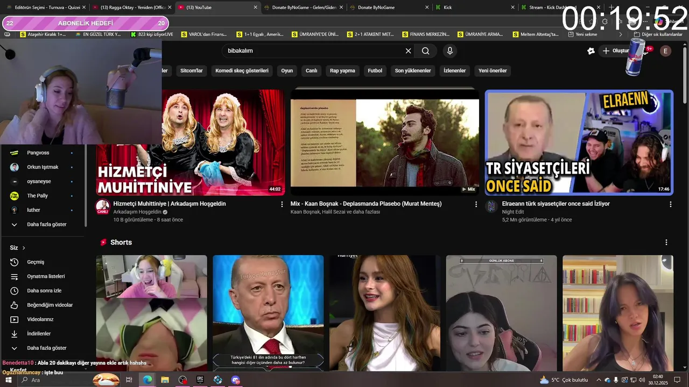This screenshot has height=387, width=689.
Task: Open options menu for Hizmetçi Muhittiniye video
Action: point(282,204)
